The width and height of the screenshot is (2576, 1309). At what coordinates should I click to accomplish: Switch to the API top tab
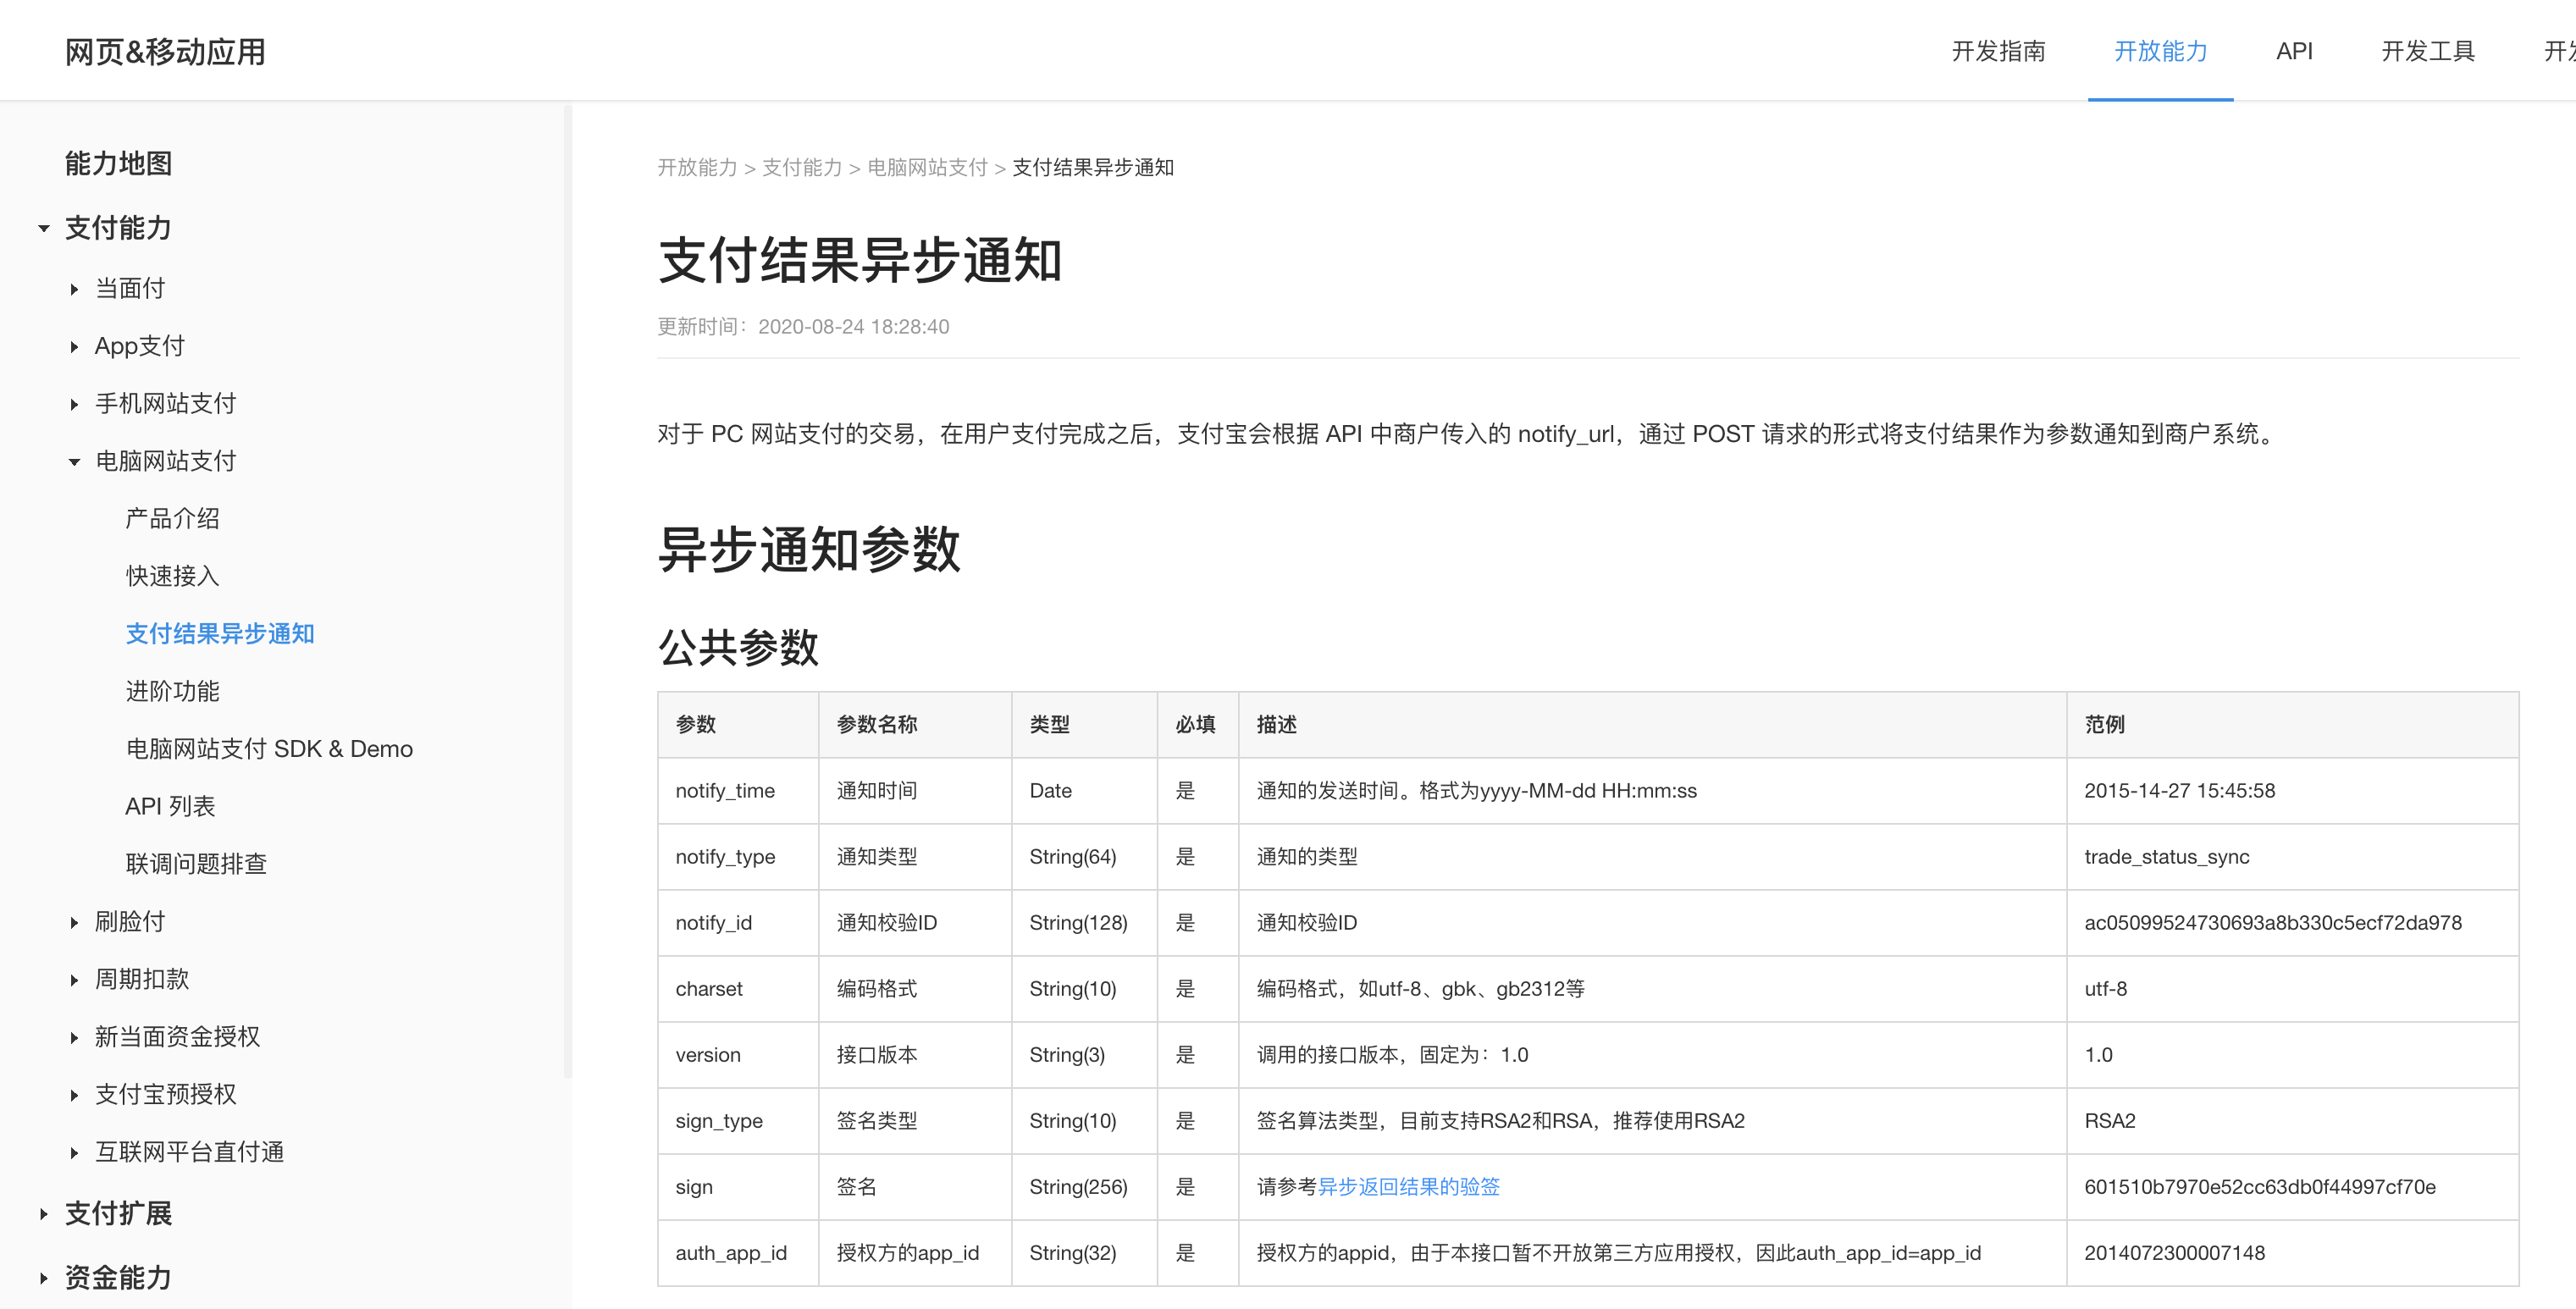tap(2293, 51)
